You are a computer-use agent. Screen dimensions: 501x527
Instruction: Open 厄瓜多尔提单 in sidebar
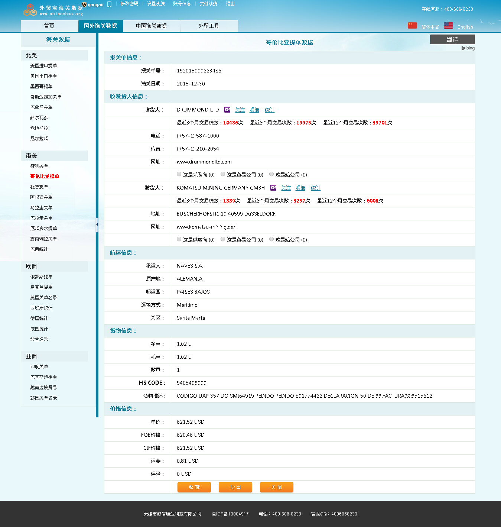(x=43, y=229)
